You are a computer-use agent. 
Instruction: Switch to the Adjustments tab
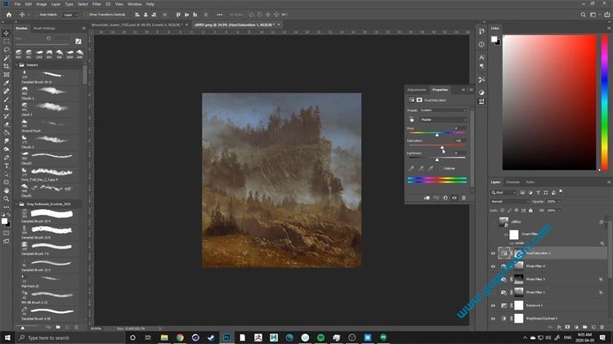(x=417, y=90)
